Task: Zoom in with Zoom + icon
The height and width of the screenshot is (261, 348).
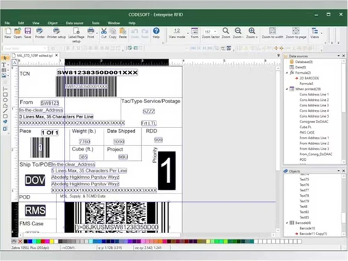Action: coord(252,31)
